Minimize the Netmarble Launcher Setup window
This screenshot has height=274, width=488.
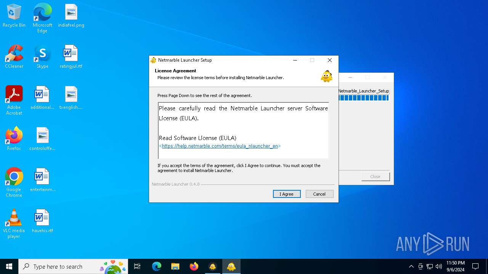point(295,60)
